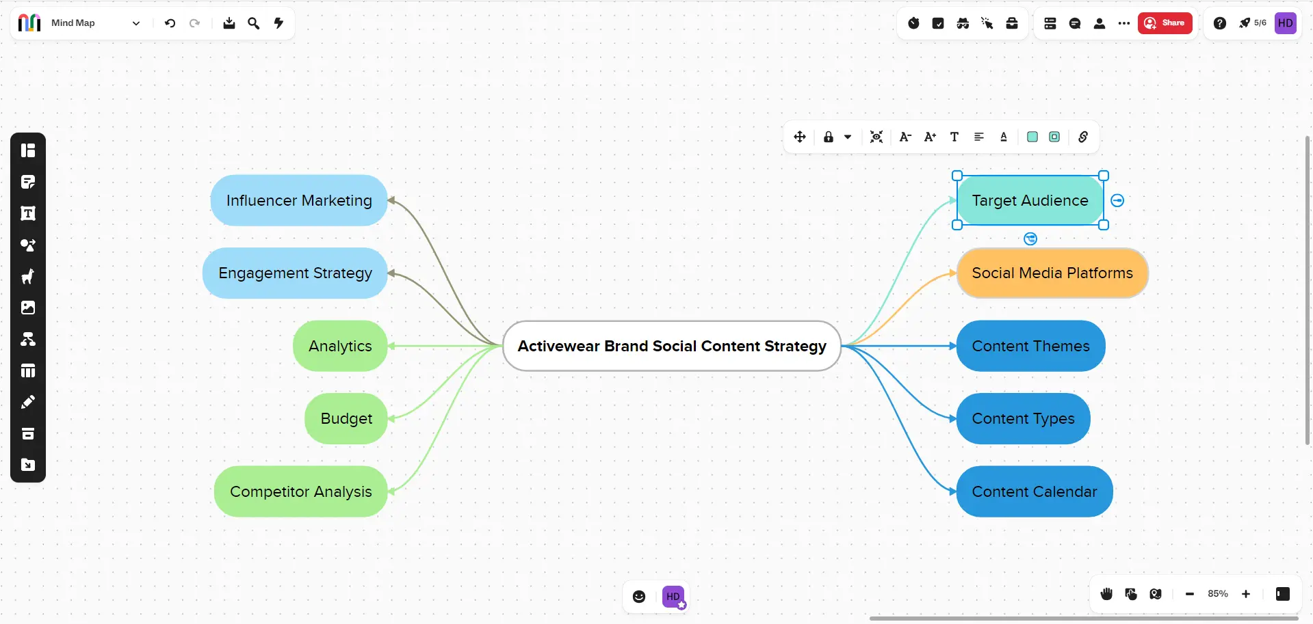Select the Content Themes node
Screen dimensions: 1313x624
[1030, 346]
